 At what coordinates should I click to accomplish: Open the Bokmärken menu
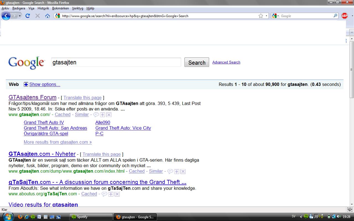pyautogui.click(x=60, y=8)
